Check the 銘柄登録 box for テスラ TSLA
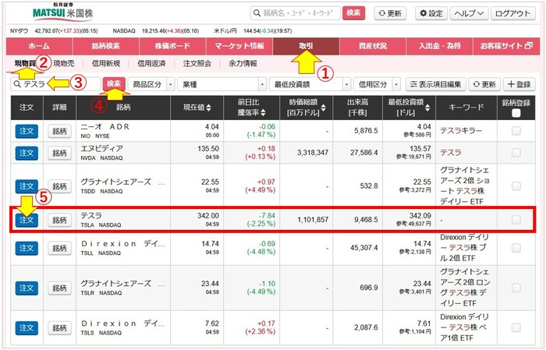The image size is (546, 350). (x=516, y=220)
